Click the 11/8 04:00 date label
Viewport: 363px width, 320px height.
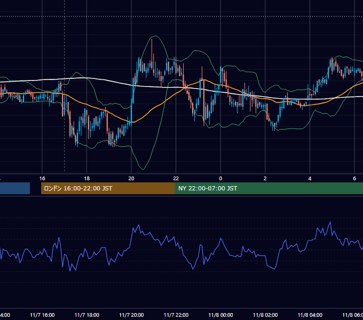click(x=310, y=315)
